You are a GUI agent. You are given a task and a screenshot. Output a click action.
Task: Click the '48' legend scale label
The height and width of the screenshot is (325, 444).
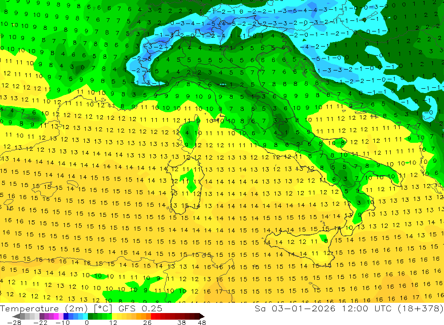(x=202, y=323)
